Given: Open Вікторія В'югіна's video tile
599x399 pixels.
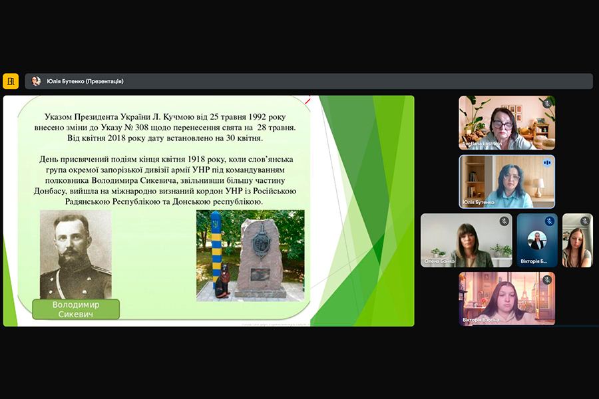Looking at the screenshot, I should [x=507, y=299].
